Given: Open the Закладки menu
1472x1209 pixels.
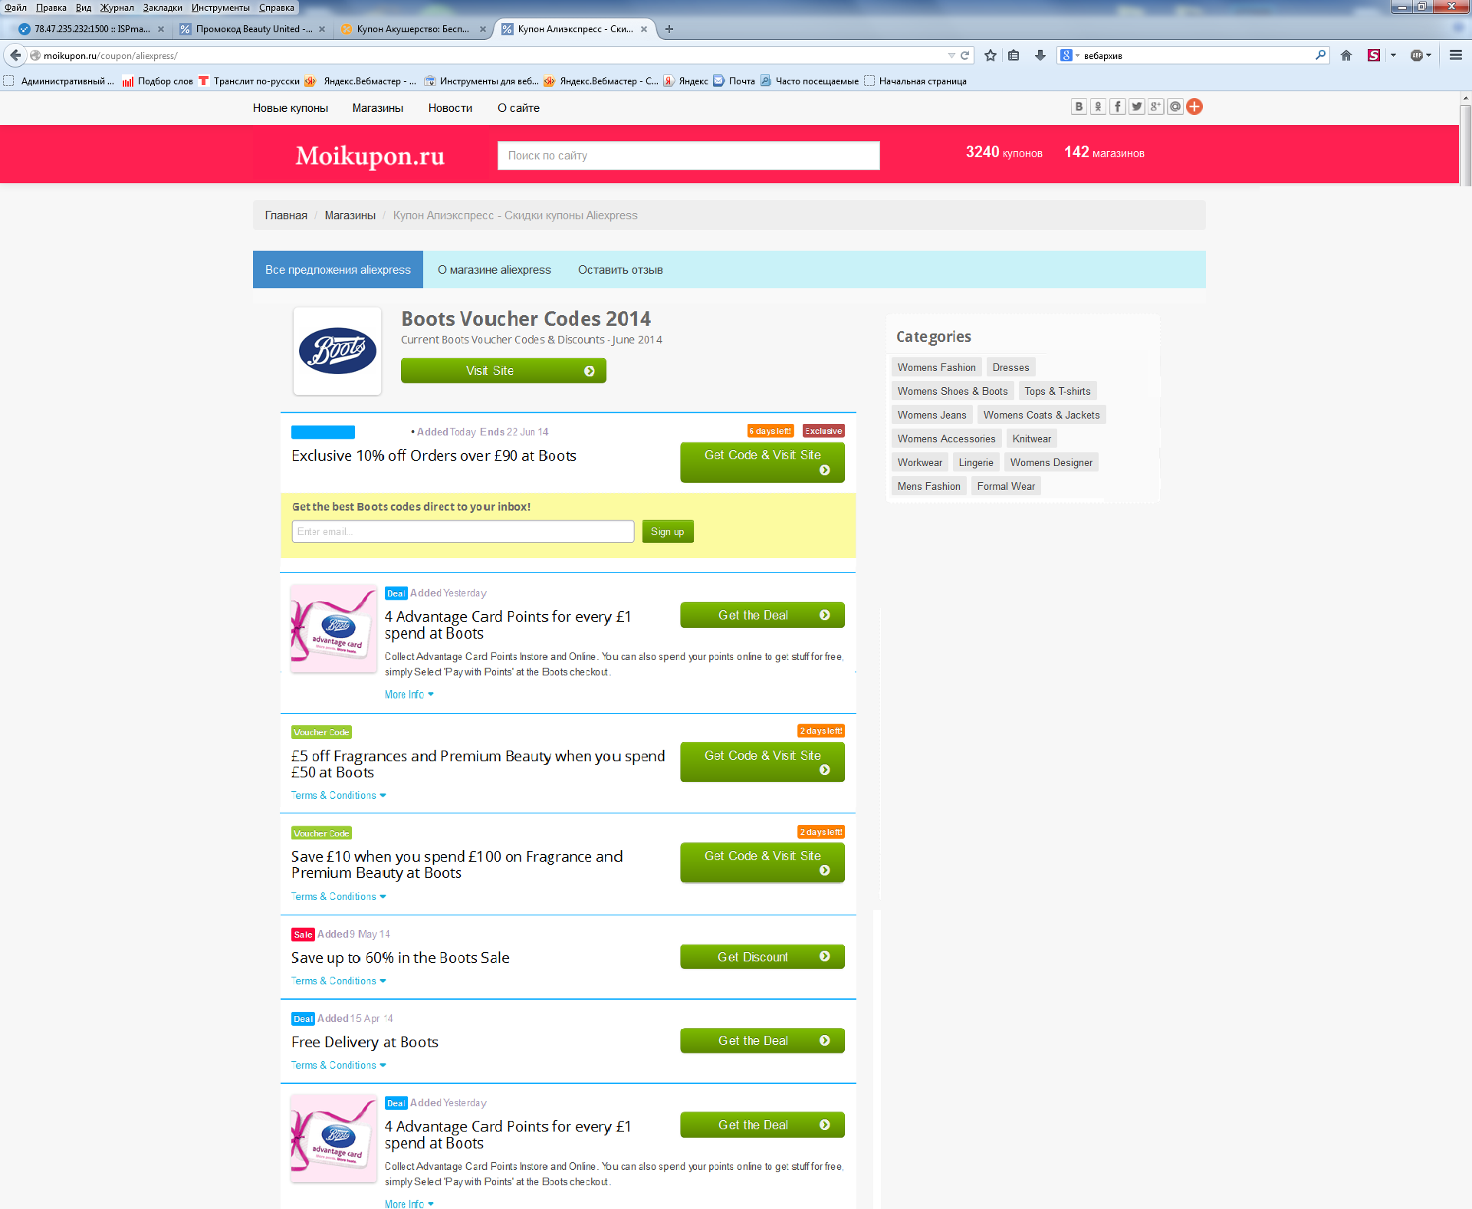Looking at the screenshot, I should click(163, 7).
